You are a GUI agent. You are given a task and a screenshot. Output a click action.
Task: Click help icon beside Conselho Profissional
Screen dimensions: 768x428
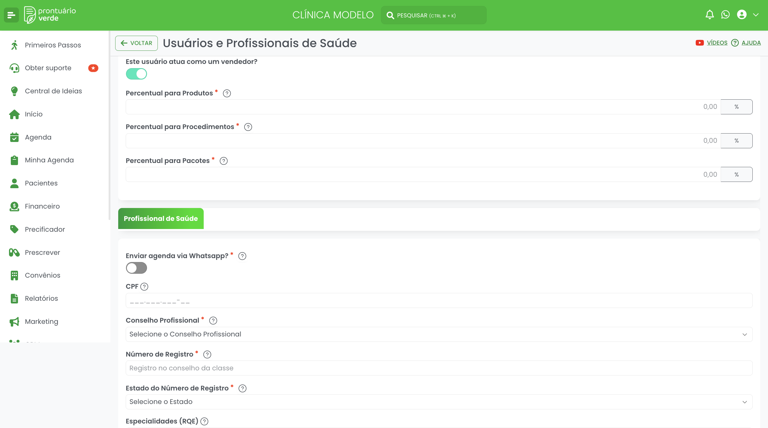tap(213, 321)
